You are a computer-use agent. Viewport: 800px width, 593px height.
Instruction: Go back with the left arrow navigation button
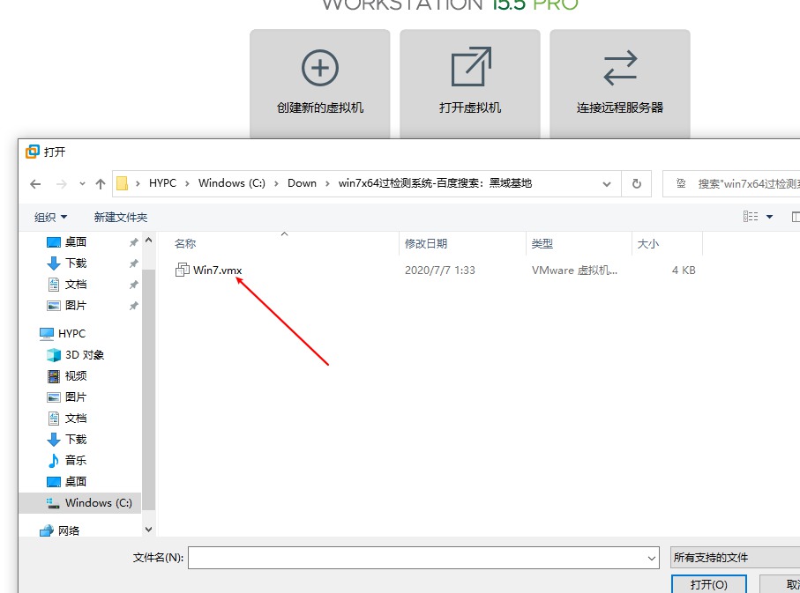35,183
